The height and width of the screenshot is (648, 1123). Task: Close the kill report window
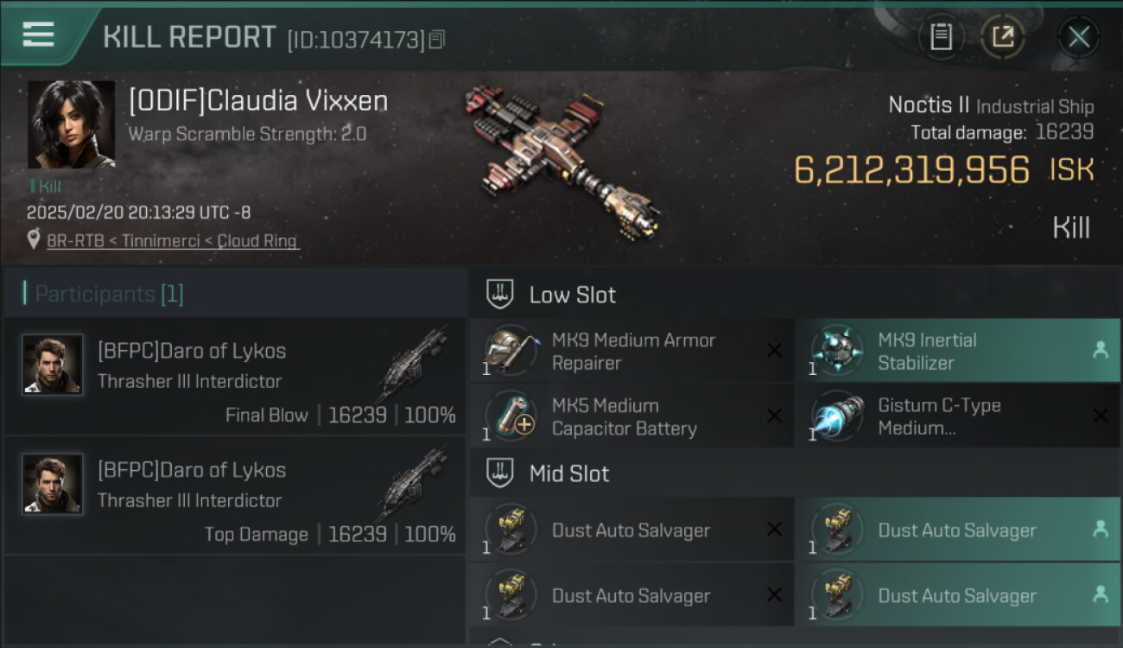(1078, 37)
